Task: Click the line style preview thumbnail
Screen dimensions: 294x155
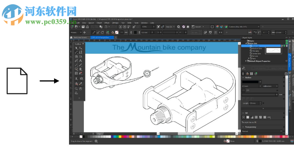Action: [x=273, y=50]
